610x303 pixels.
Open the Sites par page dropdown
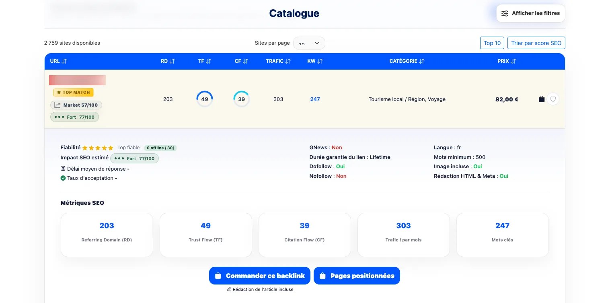309,43
